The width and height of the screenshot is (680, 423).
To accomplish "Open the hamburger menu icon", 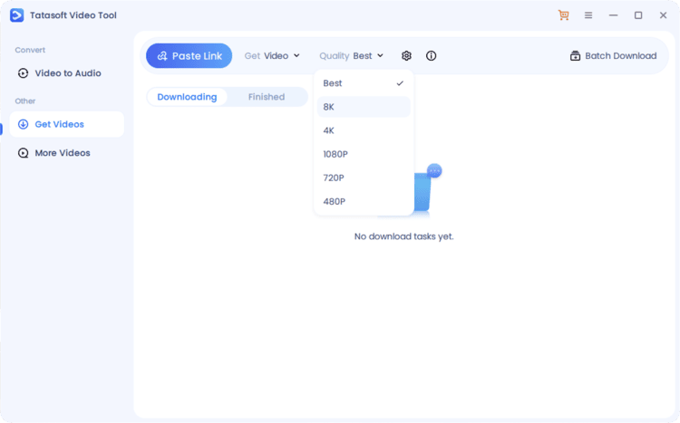I will (x=588, y=15).
